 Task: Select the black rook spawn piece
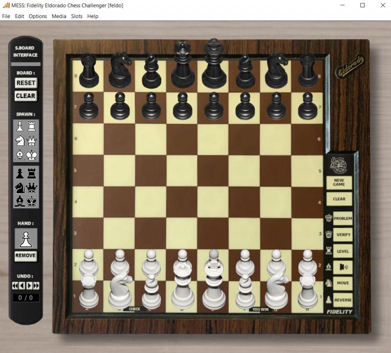(32, 173)
